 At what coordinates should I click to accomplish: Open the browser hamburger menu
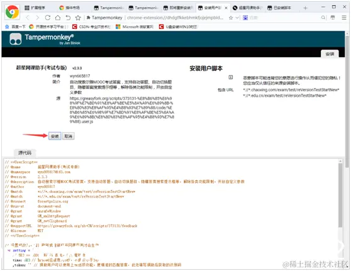click(x=344, y=18)
